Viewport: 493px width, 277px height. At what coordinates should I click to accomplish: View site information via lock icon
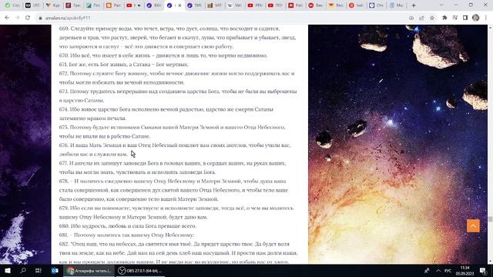click(40, 18)
